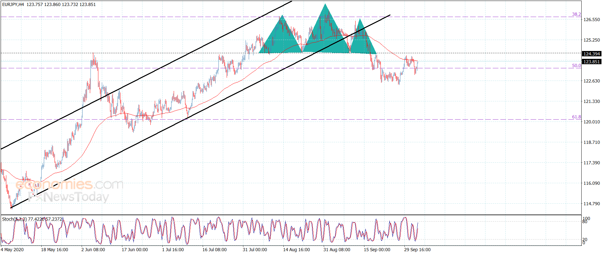Click the 117.390 price axis value

pyautogui.click(x=592, y=163)
